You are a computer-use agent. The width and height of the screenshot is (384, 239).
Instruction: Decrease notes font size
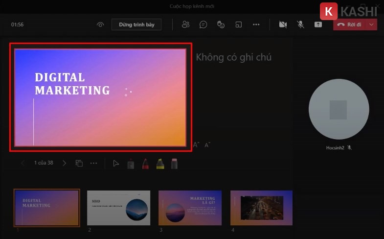click(x=207, y=145)
